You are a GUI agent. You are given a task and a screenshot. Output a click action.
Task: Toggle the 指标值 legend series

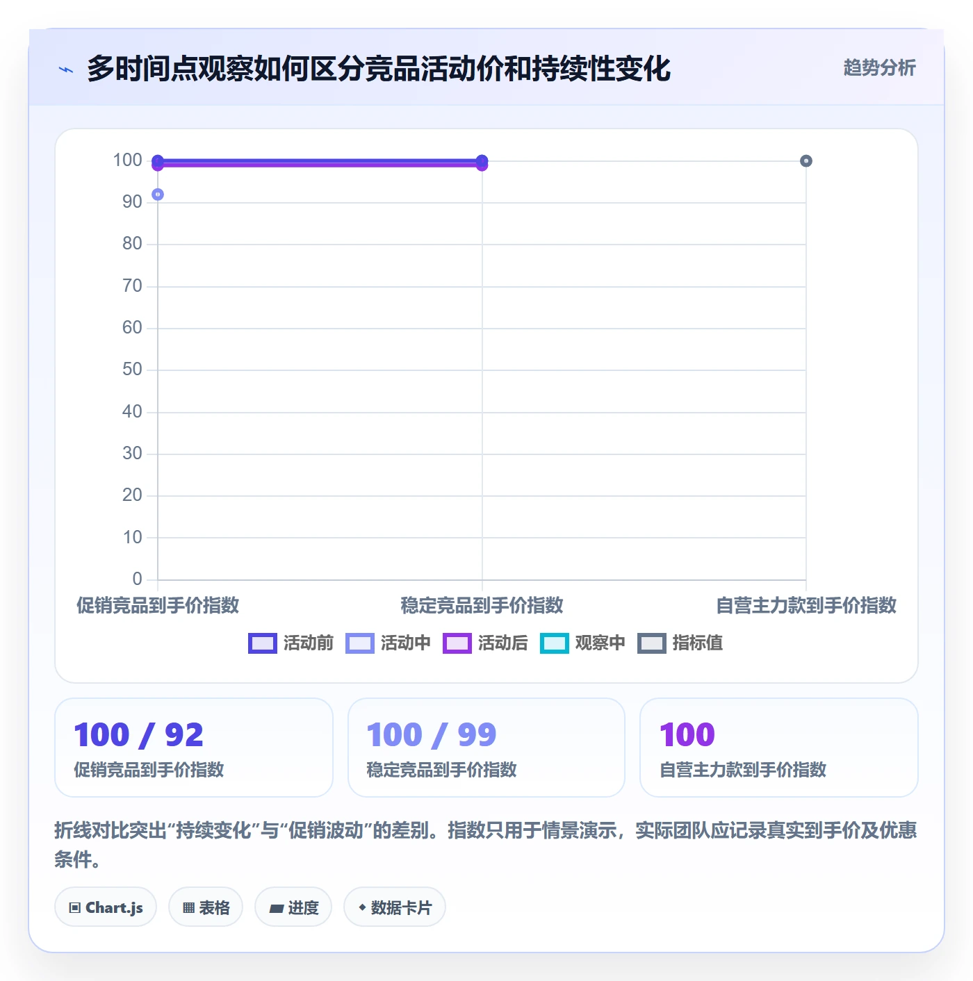[680, 643]
